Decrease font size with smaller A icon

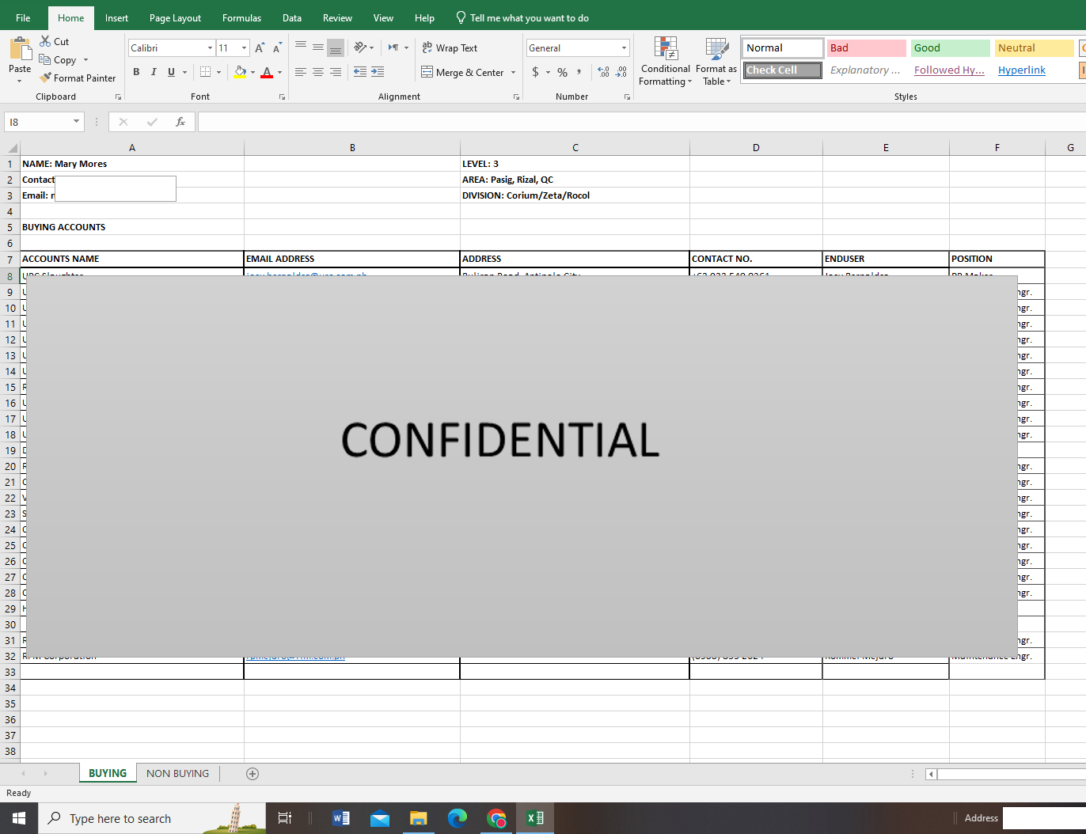click(277, 48)
